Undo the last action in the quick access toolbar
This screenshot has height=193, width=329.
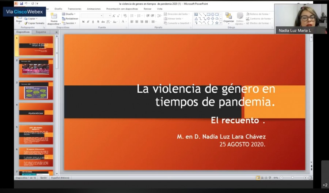(x=26, y=4)
